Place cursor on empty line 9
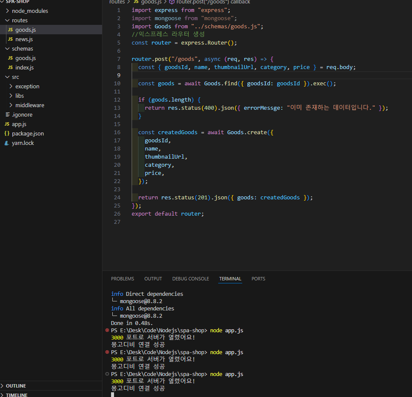Viewport: 412px width, 397px height. click(x=272, y=75)
